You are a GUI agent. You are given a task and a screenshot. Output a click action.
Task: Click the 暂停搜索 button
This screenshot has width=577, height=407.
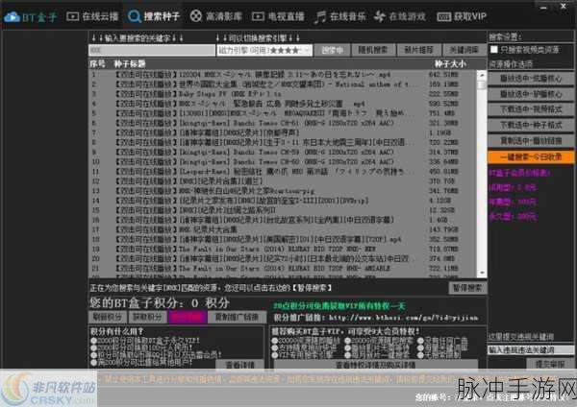[x=467, y=288]
